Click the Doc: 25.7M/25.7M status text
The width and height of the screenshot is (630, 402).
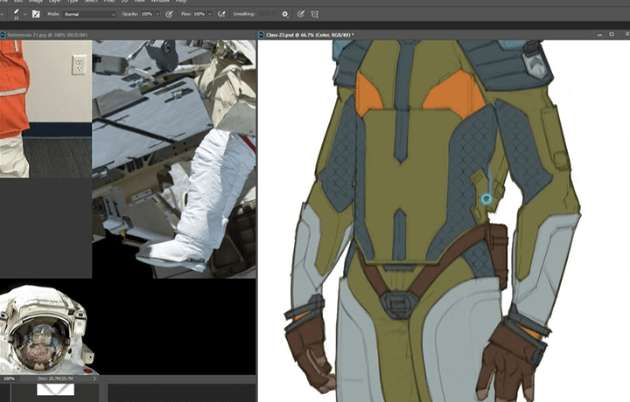click(x=55, y=378)
